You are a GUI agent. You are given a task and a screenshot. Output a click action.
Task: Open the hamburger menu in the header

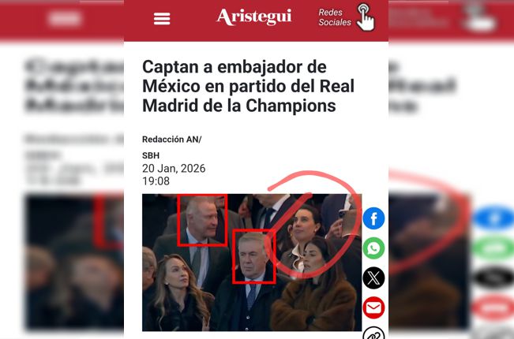[162, 19]
